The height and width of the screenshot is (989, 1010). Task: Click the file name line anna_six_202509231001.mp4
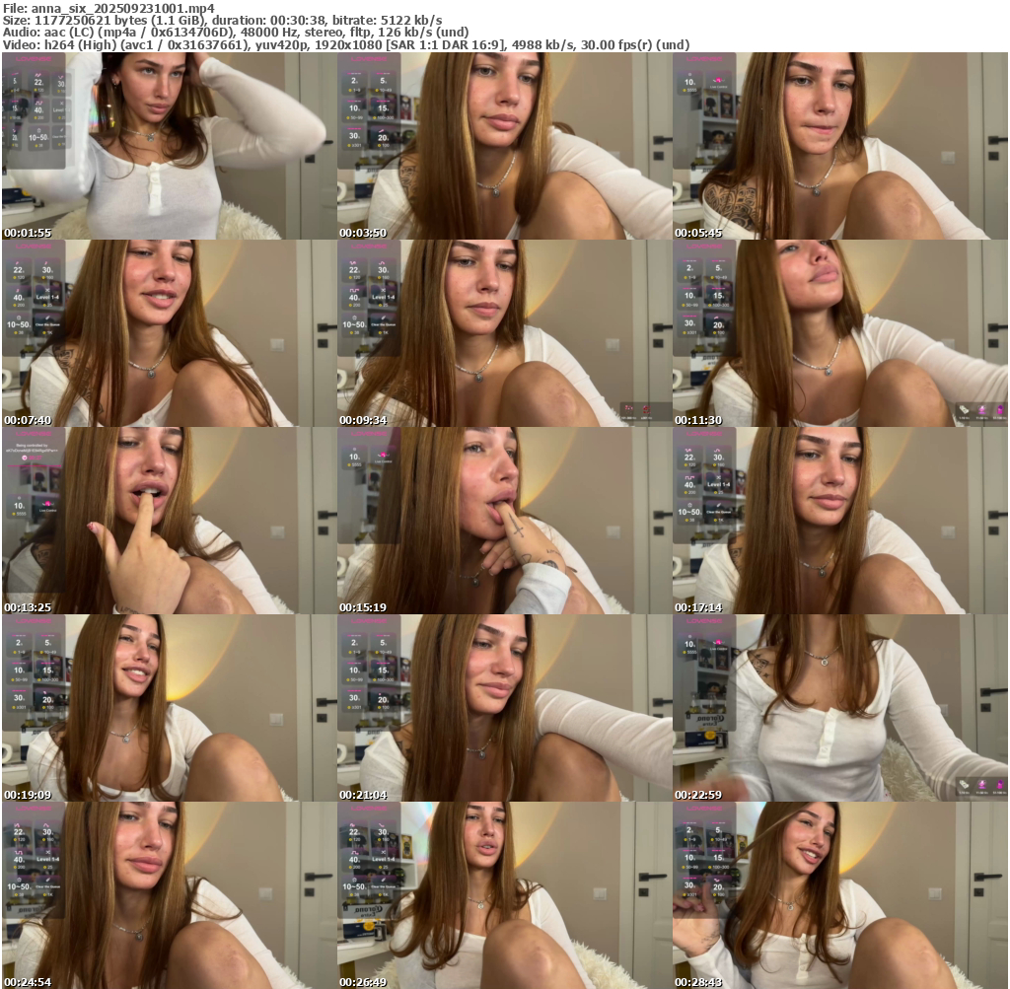(x=108, y=8)
